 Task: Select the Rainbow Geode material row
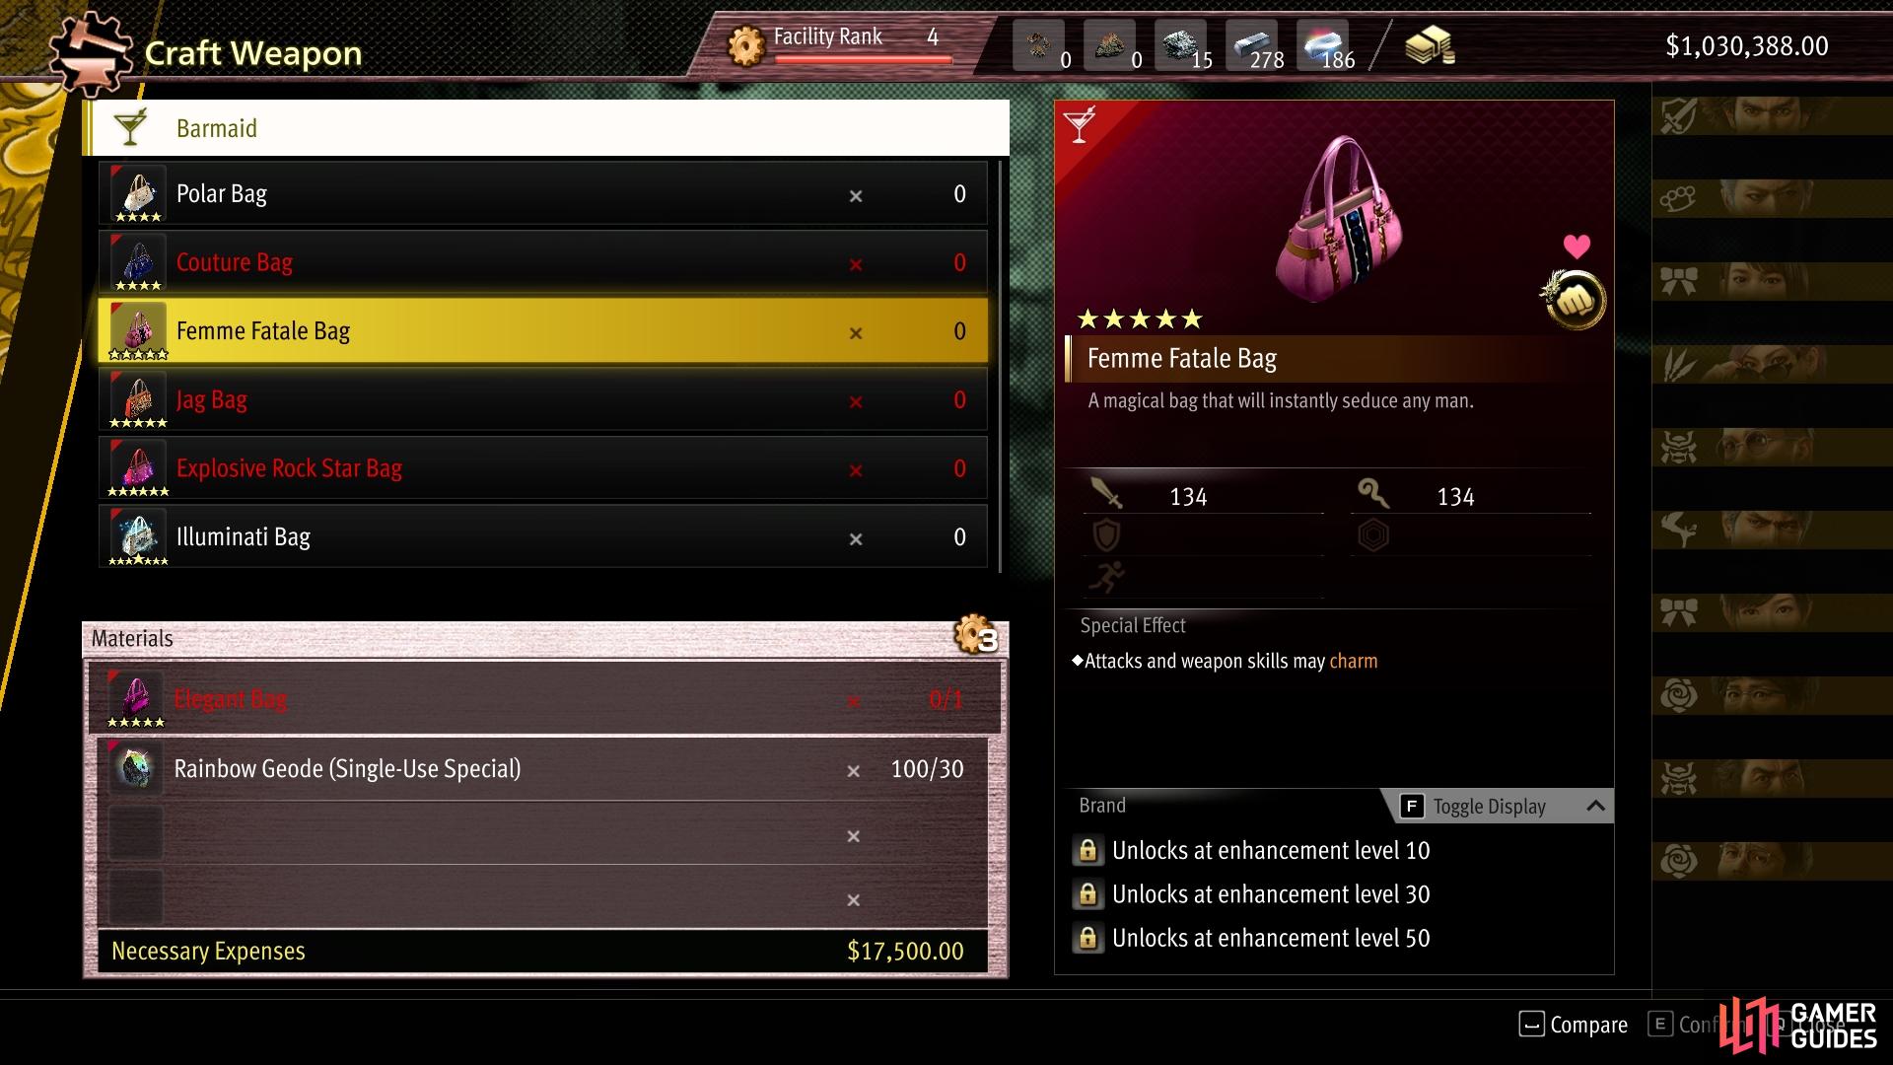(x=543, y=769)
